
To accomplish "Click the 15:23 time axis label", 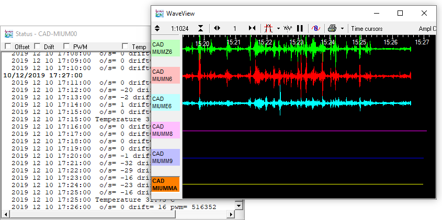I will point(296,42).
